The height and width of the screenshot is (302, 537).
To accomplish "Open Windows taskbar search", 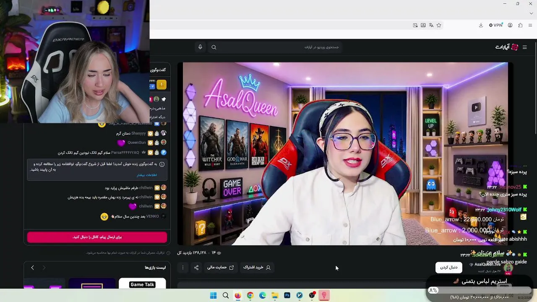I will [226, 295].
